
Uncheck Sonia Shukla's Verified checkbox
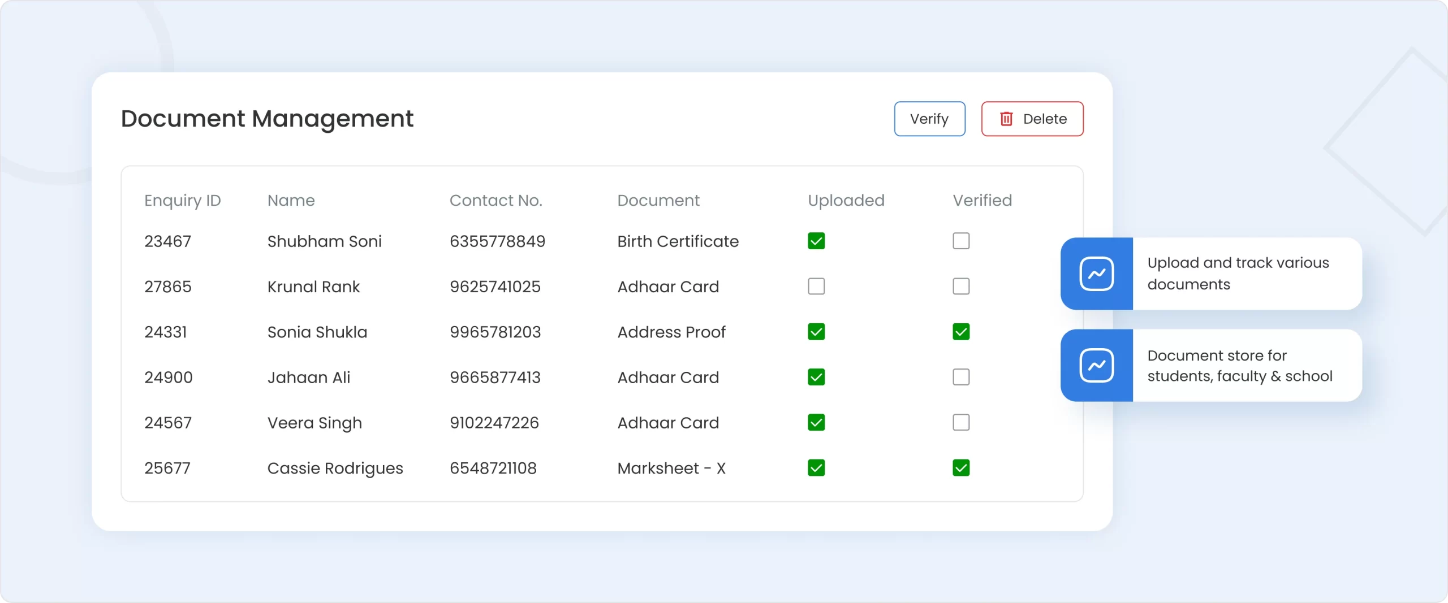(960, 332)
